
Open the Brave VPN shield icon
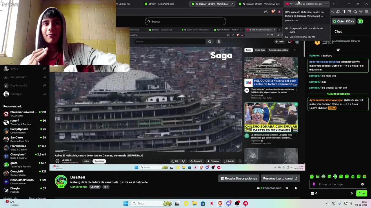point(361,12)
